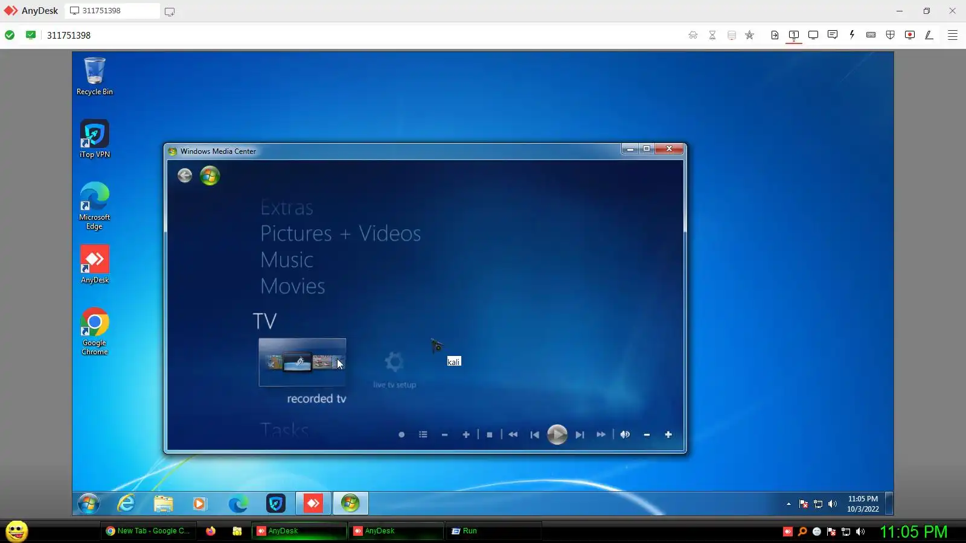Open live tv setup gear
Screen dimensions: 966x543
(394, 362)
